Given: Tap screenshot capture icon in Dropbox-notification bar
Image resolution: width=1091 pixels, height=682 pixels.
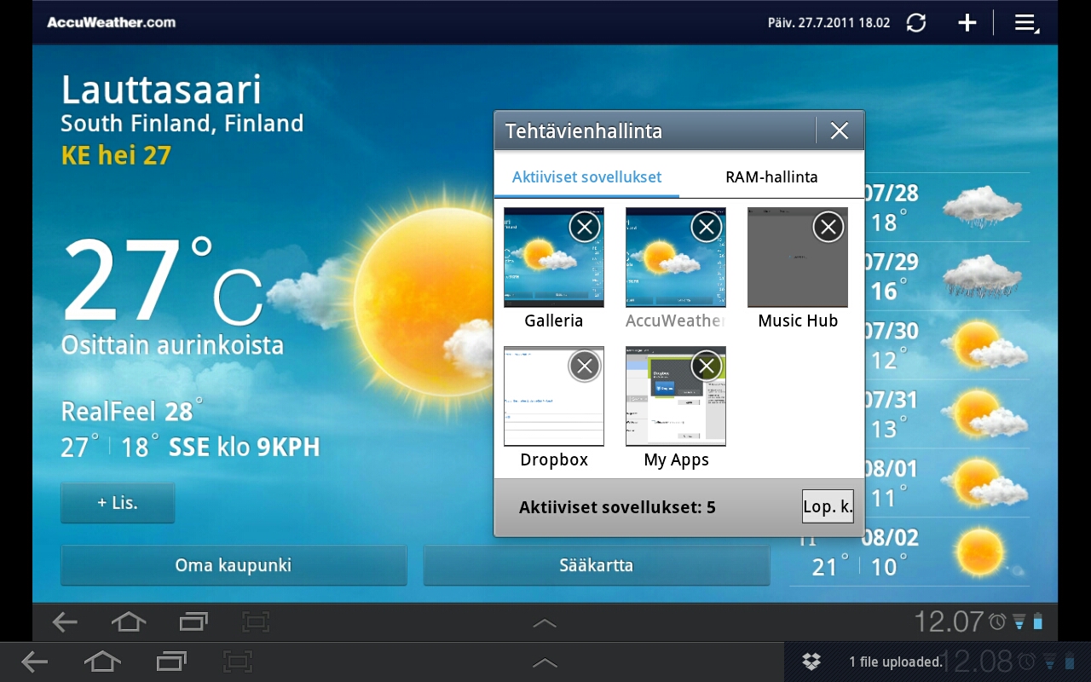Looking at the screenshot, I should (239, 662).
